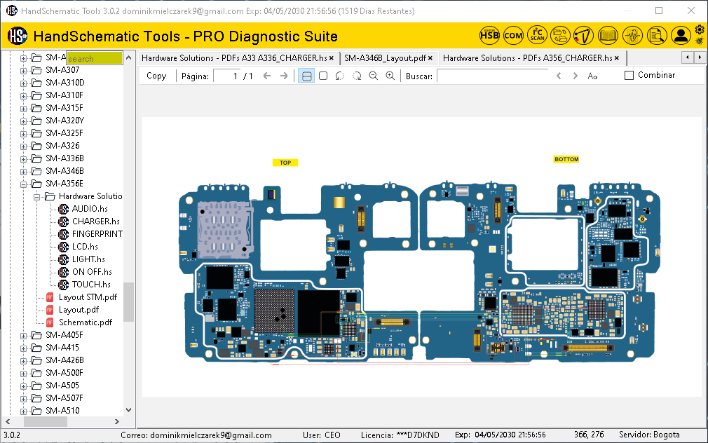
Task: Click the bug report icon
Action: 700,41
